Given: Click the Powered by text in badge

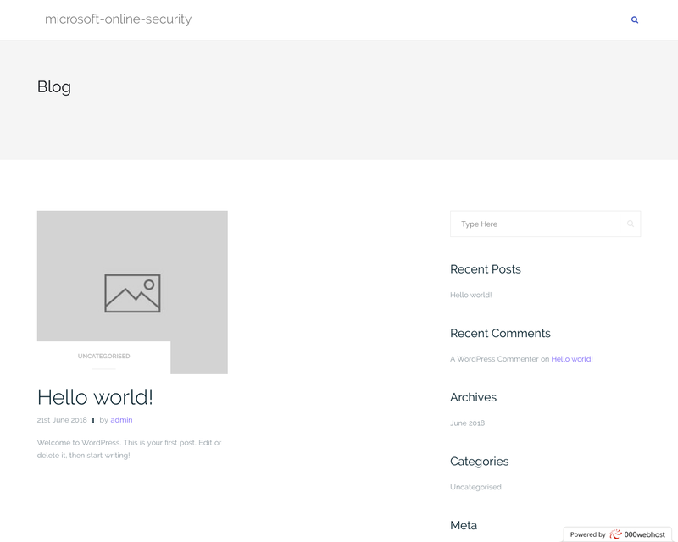Looking at the screenshot, I should point(587,535).
